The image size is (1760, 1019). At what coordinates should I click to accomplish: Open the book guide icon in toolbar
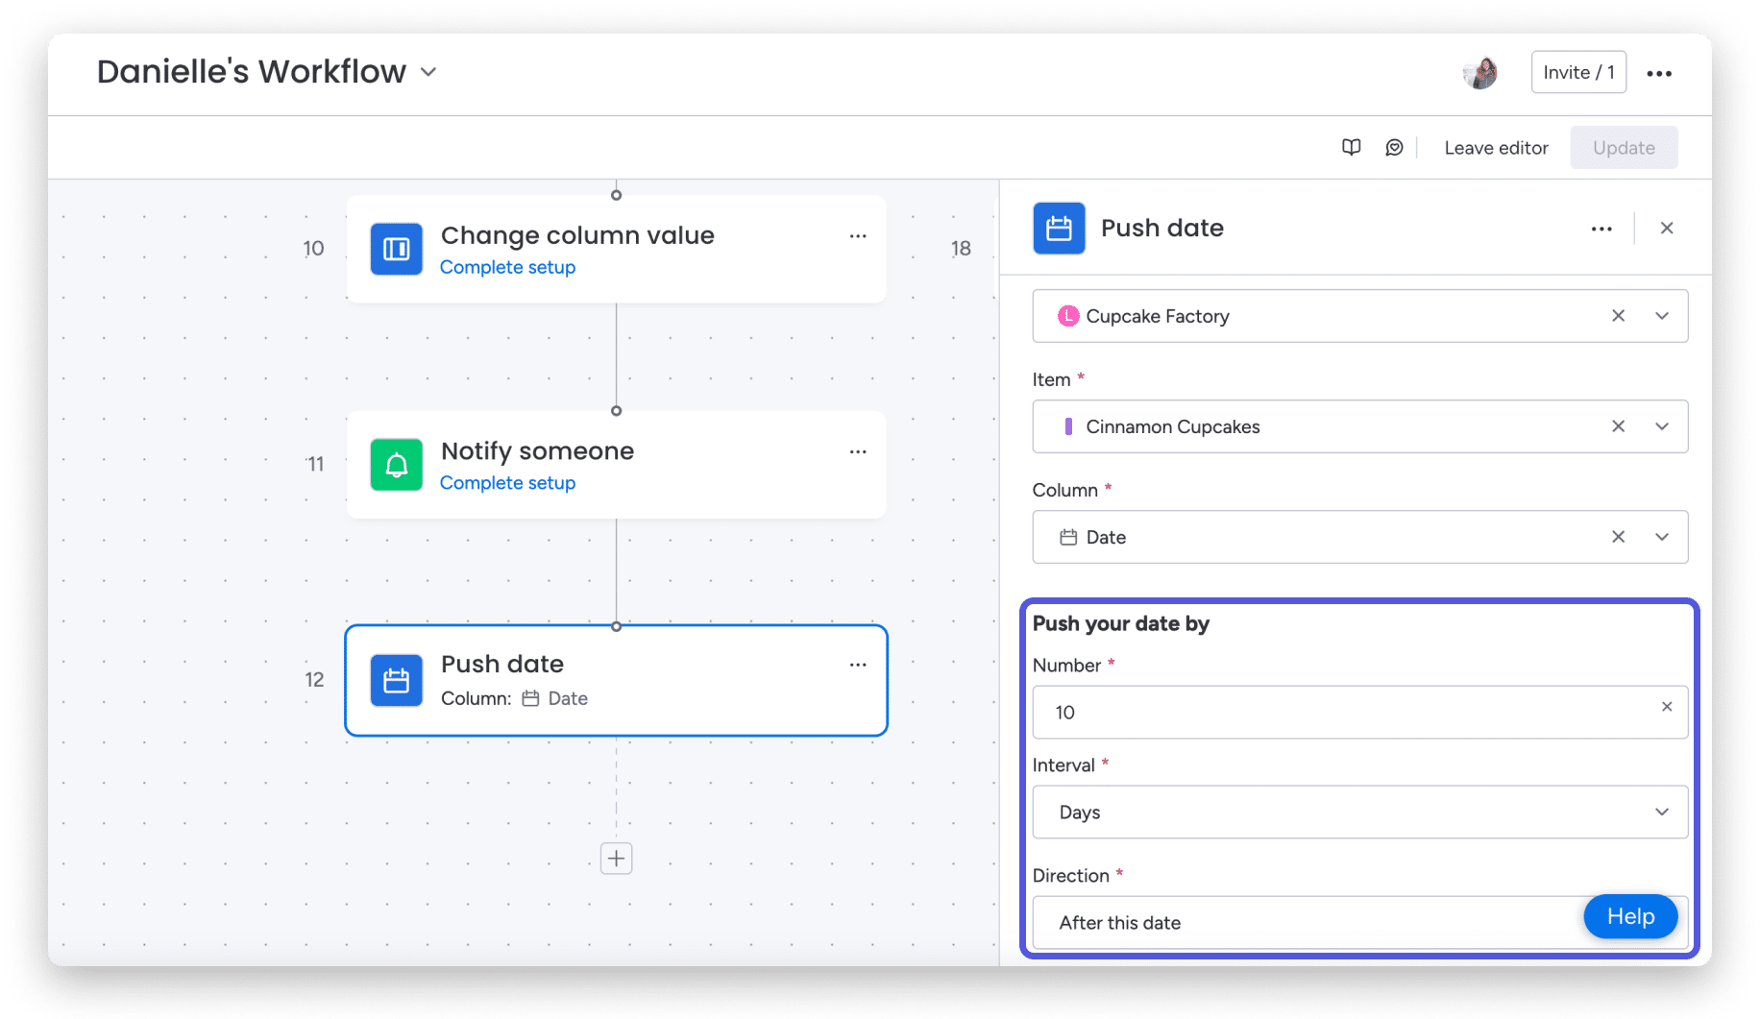click(x=1351, y=147)
